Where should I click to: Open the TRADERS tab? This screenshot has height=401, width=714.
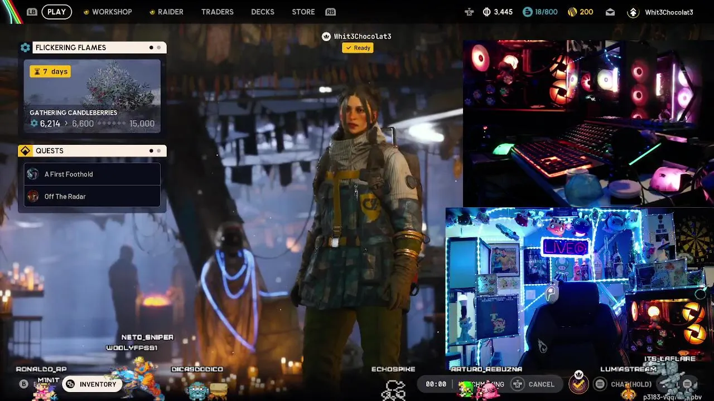[218, 12]
